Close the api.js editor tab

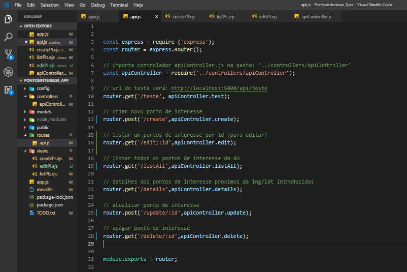156,17
